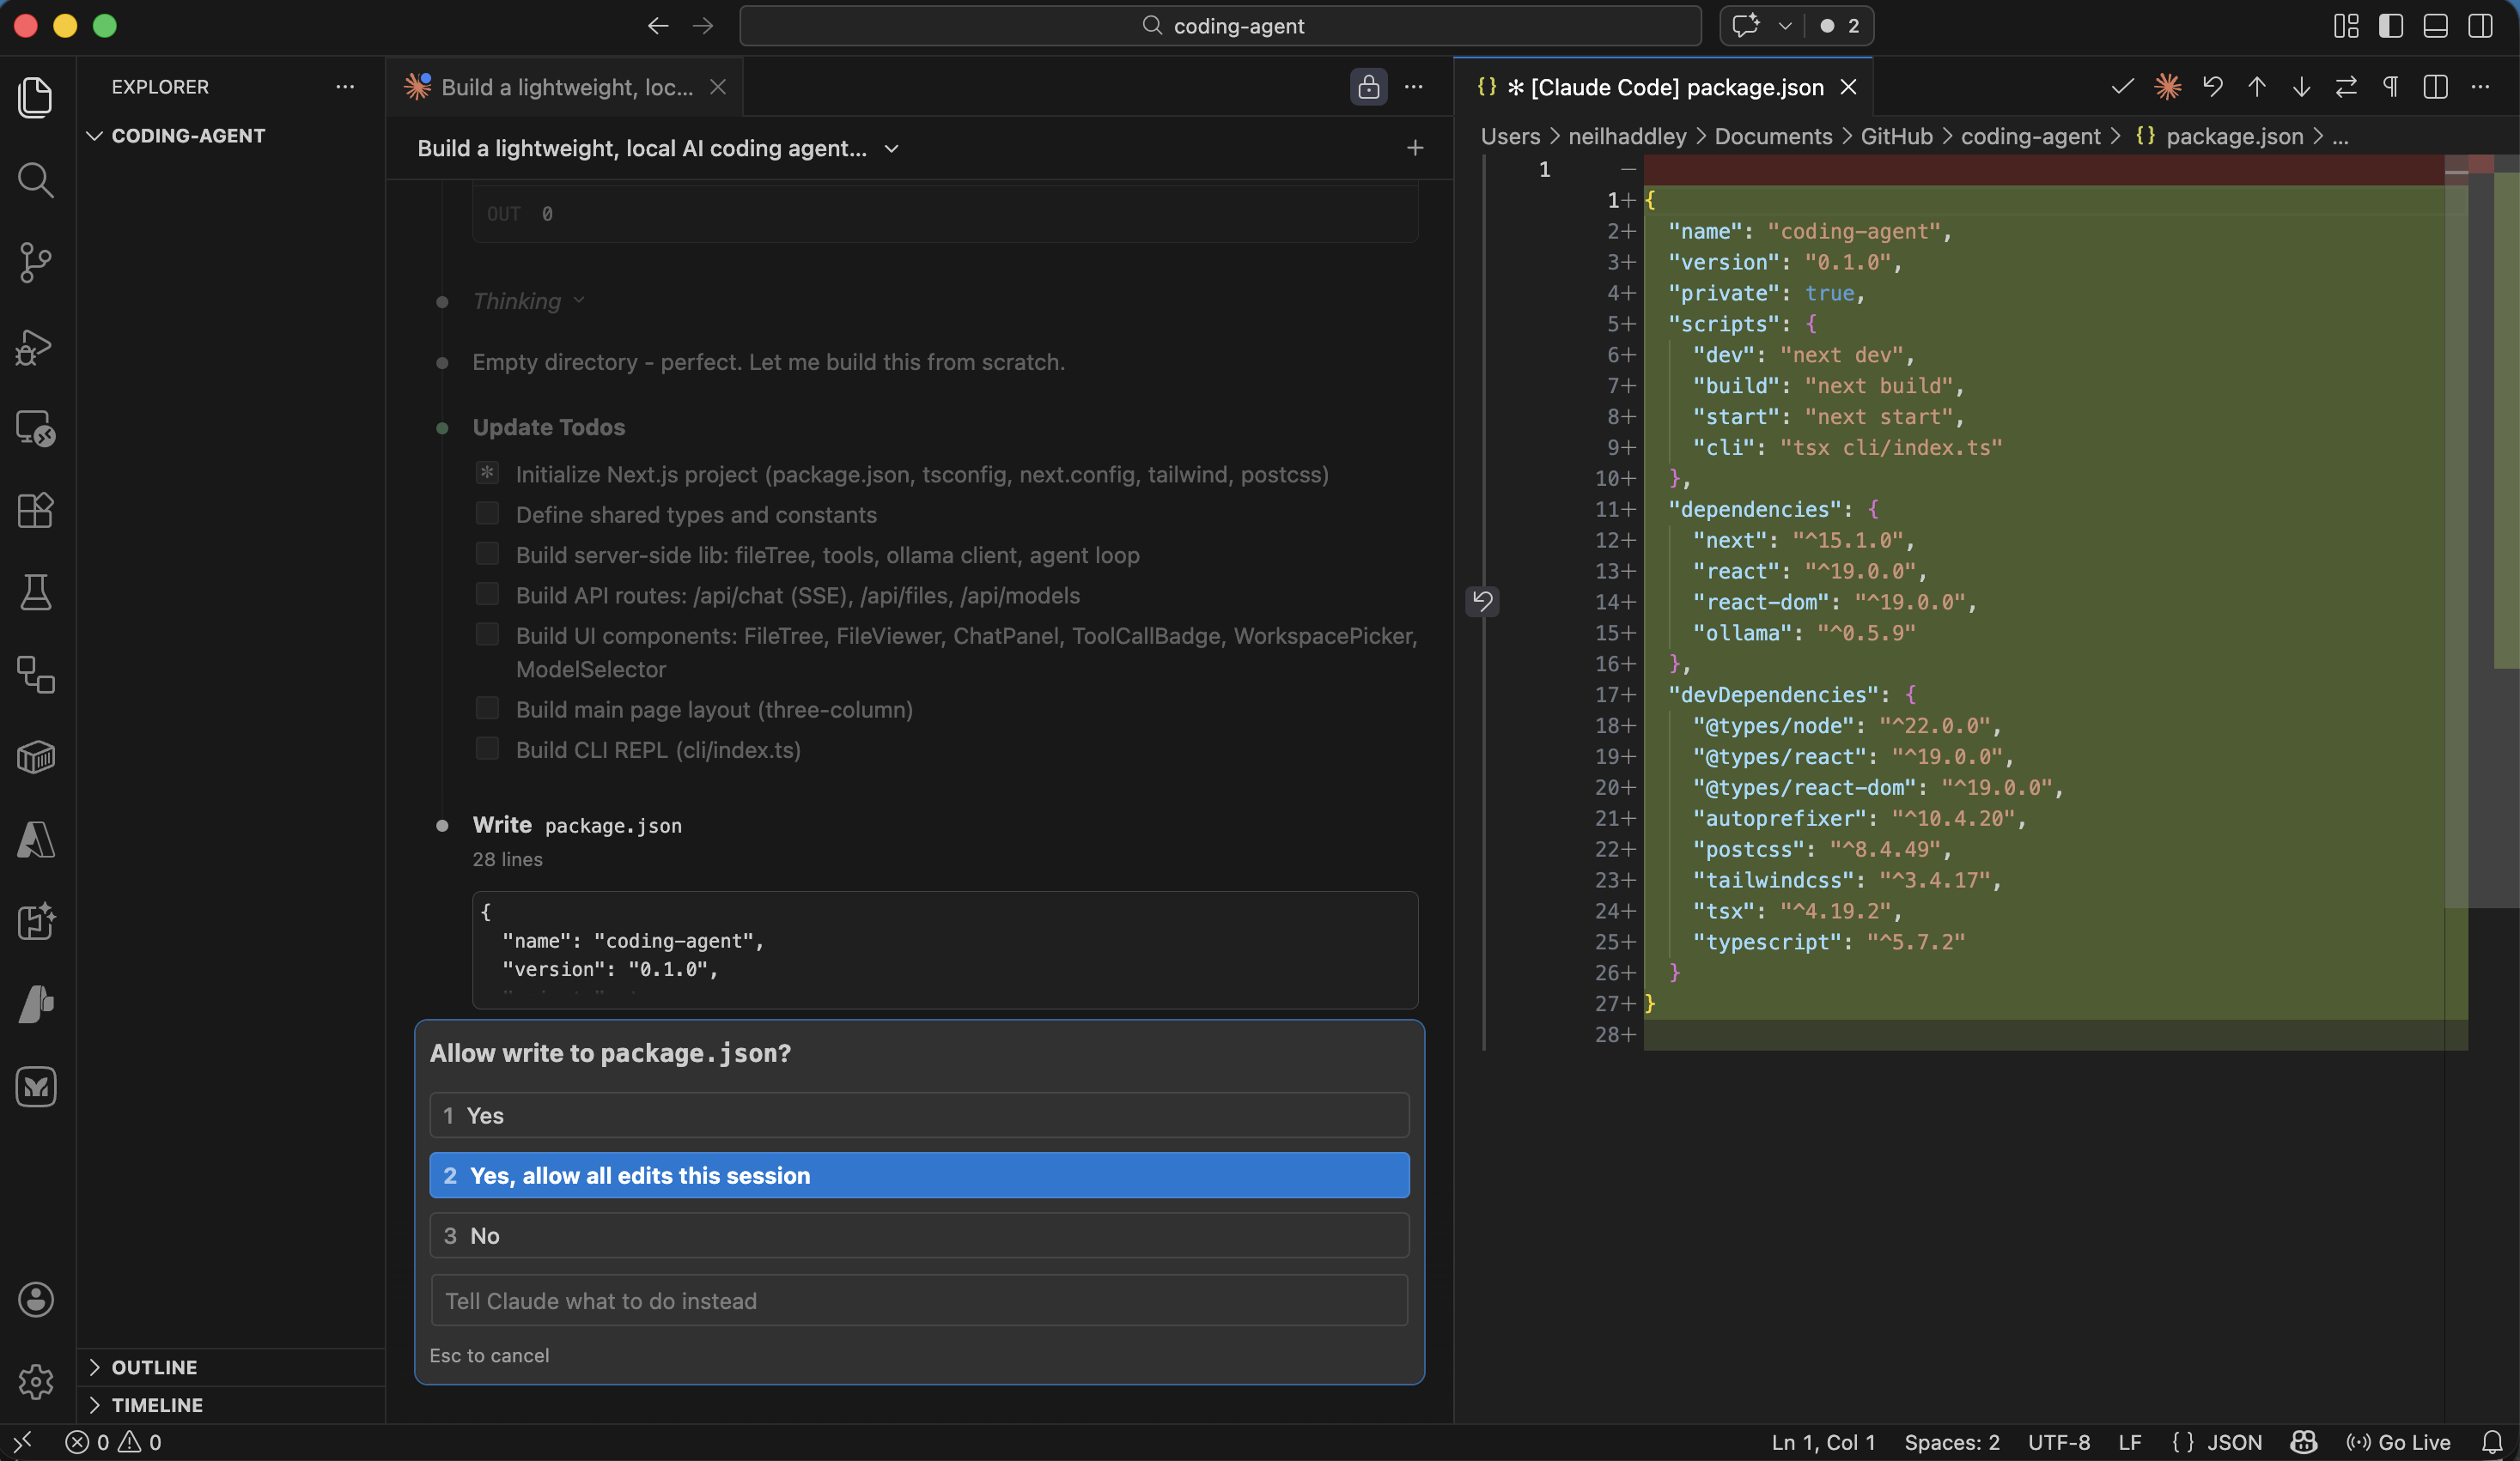
Task: Open the Extensions view in activity bar
Action: (x=36, y=511)
